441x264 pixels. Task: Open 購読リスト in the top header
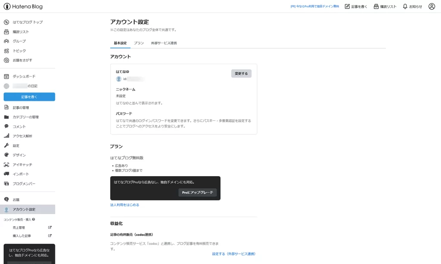pos(385,6)
